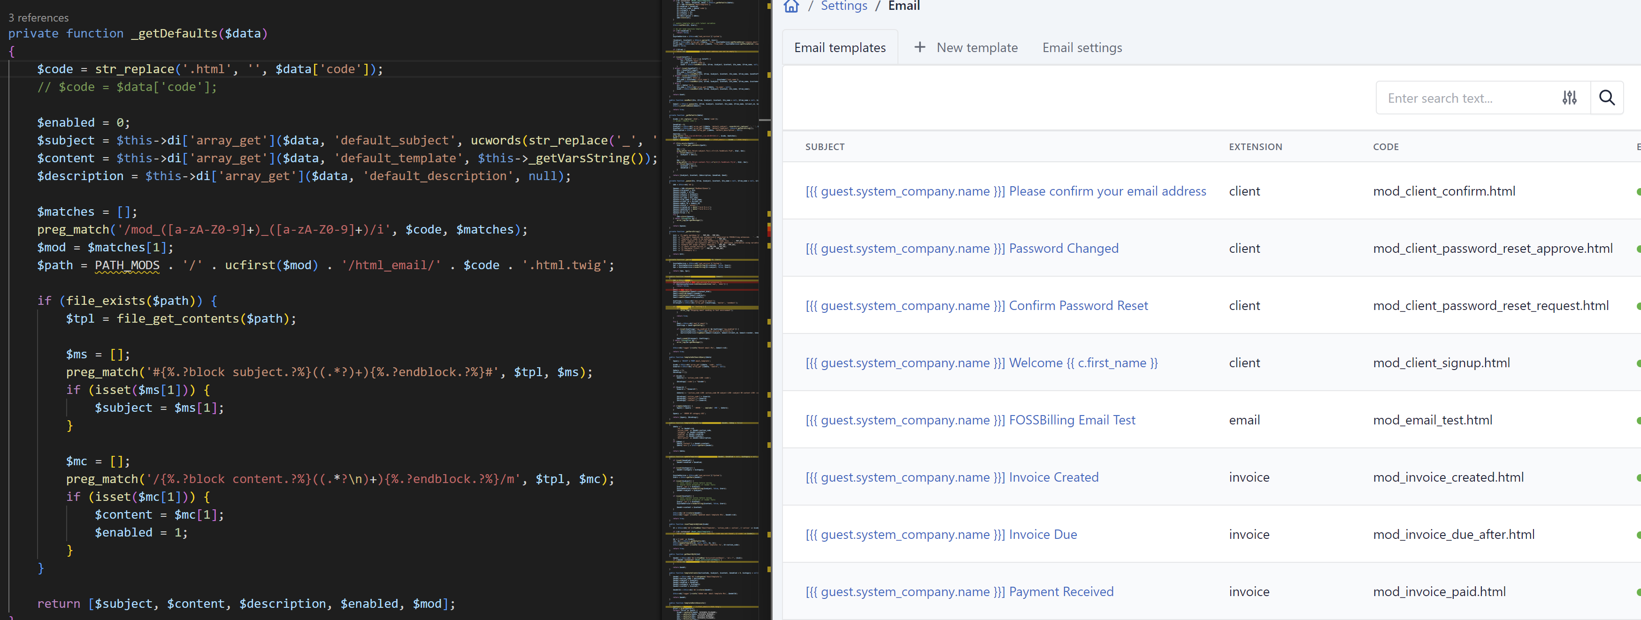Open the Invoice Created template

coord(952,477)
